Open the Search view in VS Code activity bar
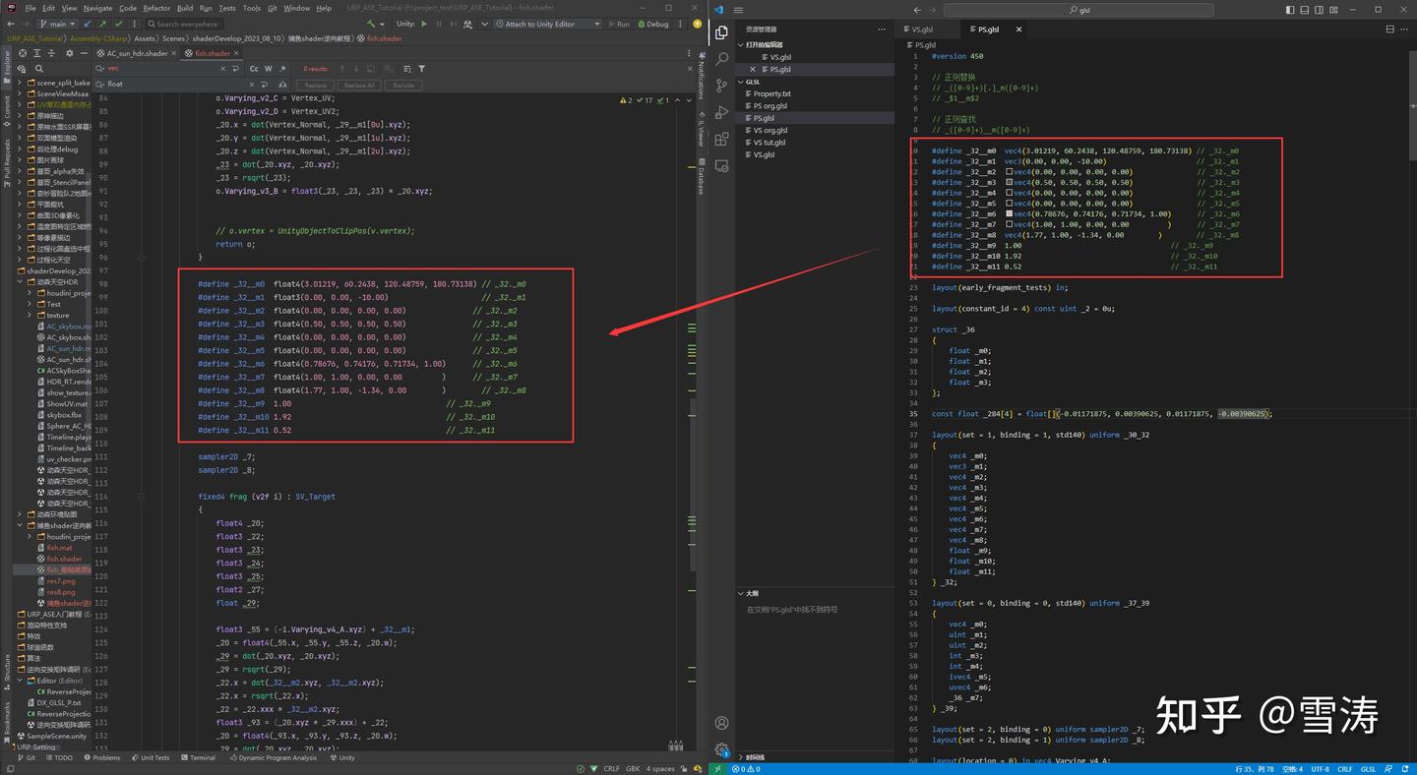The height and width of the screenshot is (775, 1417). [722, 59]
